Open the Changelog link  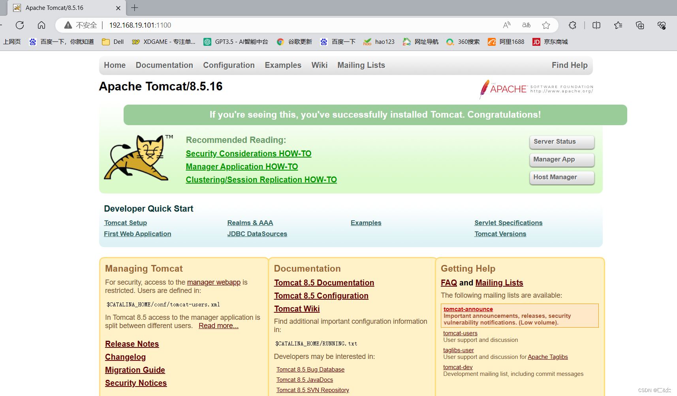coord(125,357)
